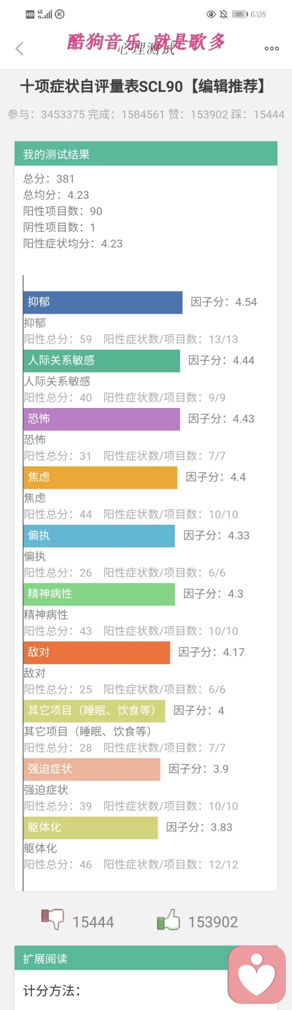
Task: Open the 我的测试结果 section header
Action: pyautogui.click(x=146, y=154)
